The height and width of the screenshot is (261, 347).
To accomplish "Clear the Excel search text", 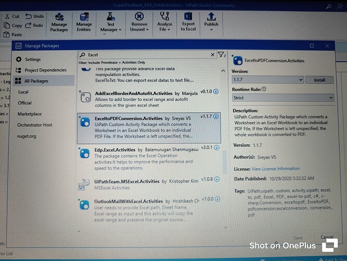I will 213,55.
